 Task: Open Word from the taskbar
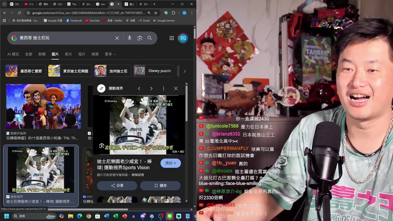[107, 216]
